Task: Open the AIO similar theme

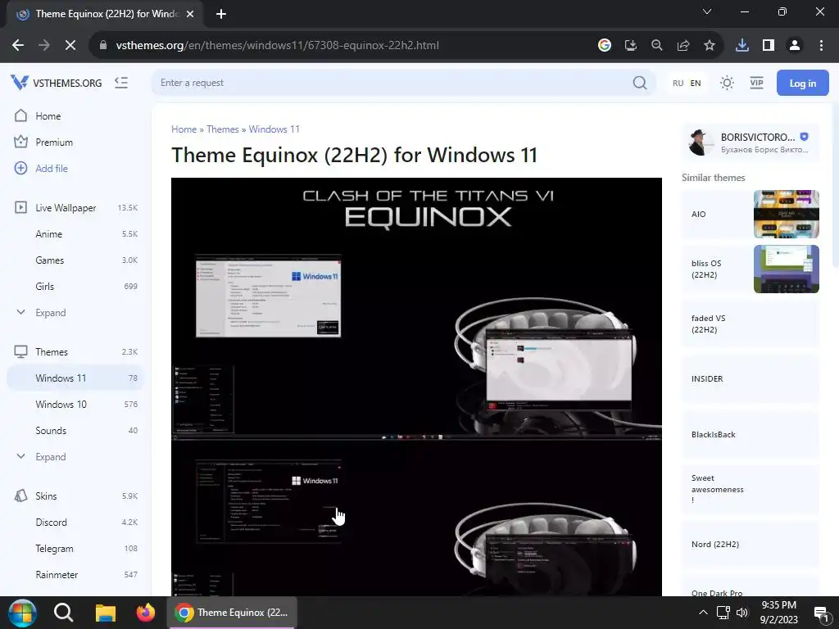Action: coord(751,214)
